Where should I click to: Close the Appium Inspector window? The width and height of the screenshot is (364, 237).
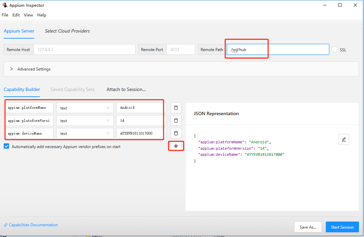pyautogui.click(x=355, y=5)
